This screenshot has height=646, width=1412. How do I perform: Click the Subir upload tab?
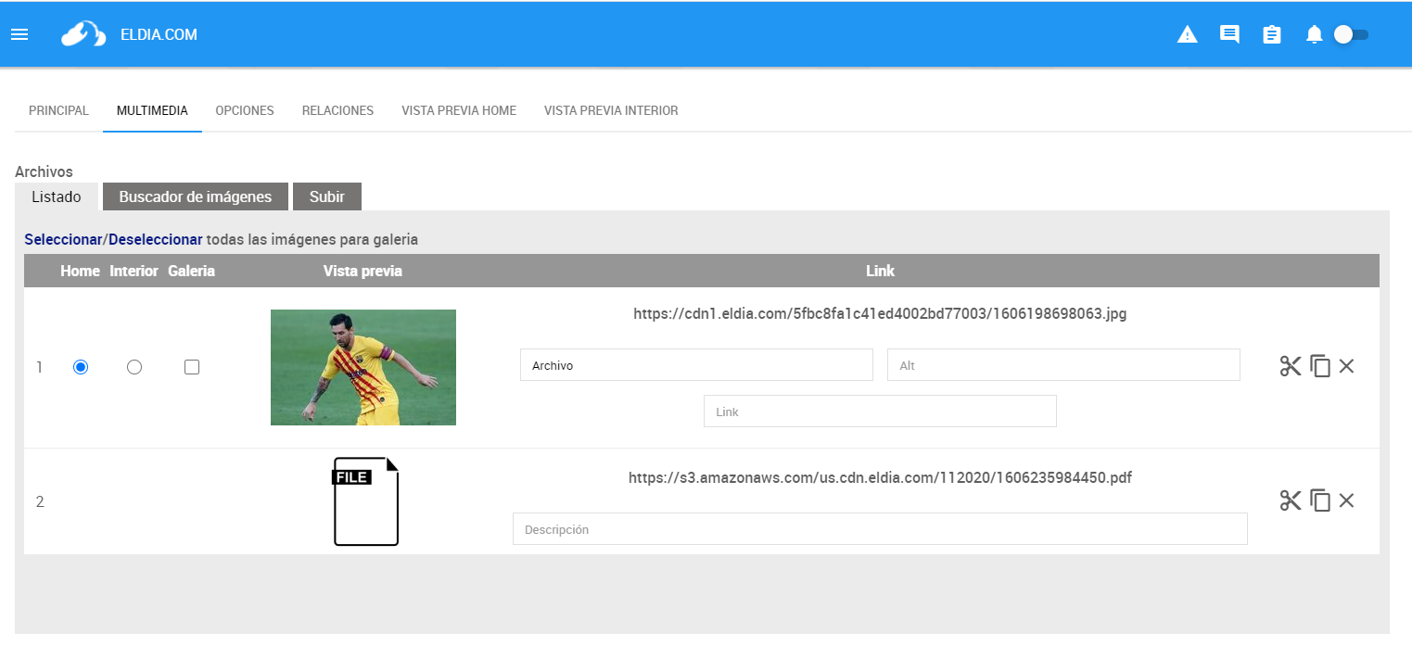click(x=327, y=196)
